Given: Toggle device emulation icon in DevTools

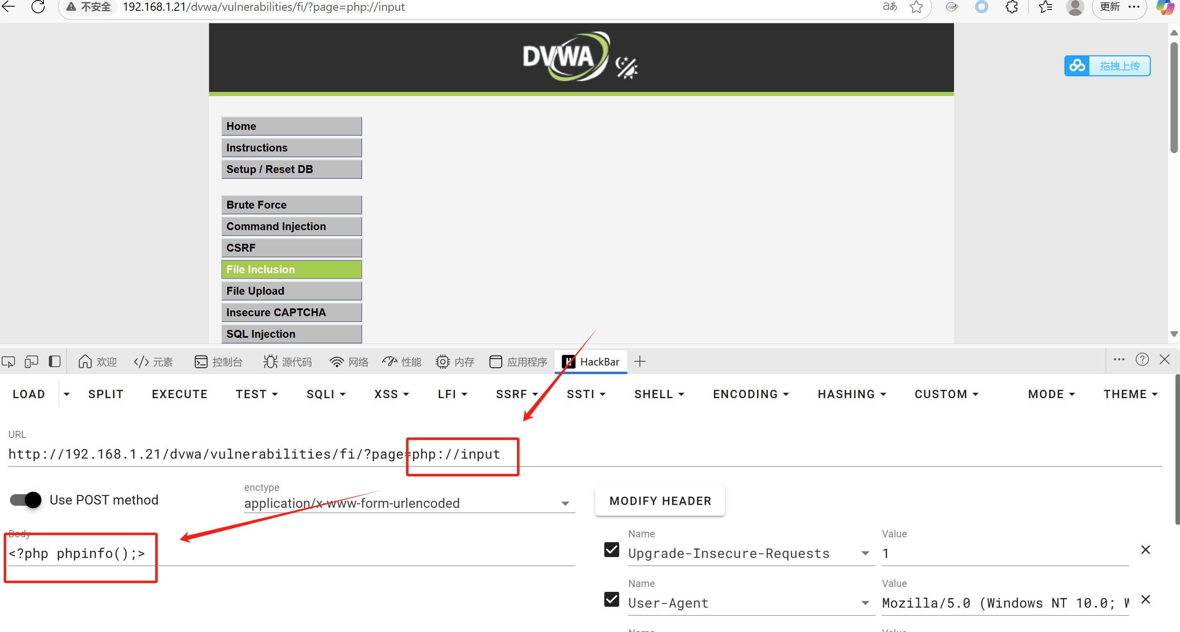Looking at the screenshot, I should pos(31,362).
